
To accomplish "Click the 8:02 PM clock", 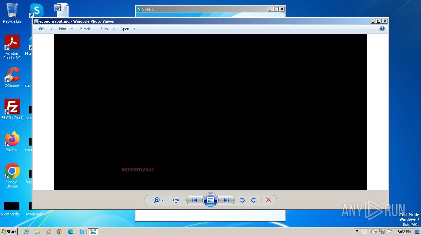I will (404, 232).
